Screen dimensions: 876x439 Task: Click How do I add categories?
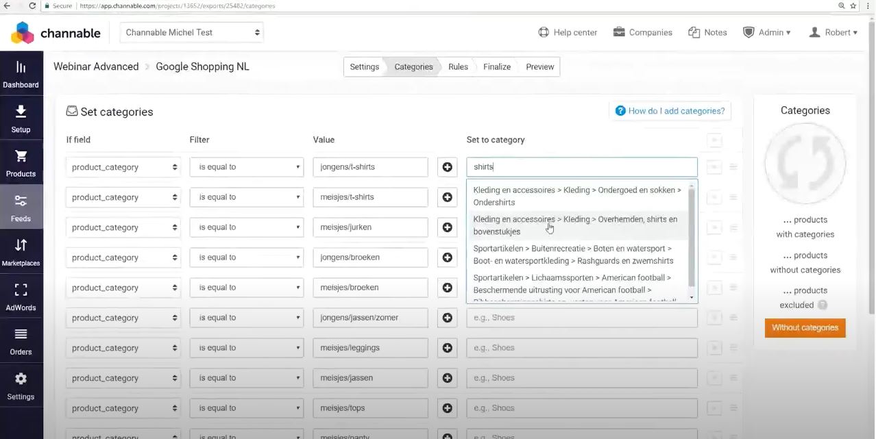[670, 111]
